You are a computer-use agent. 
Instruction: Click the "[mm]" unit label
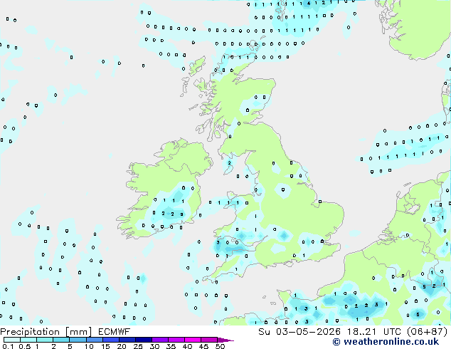[x=78, y=332]
